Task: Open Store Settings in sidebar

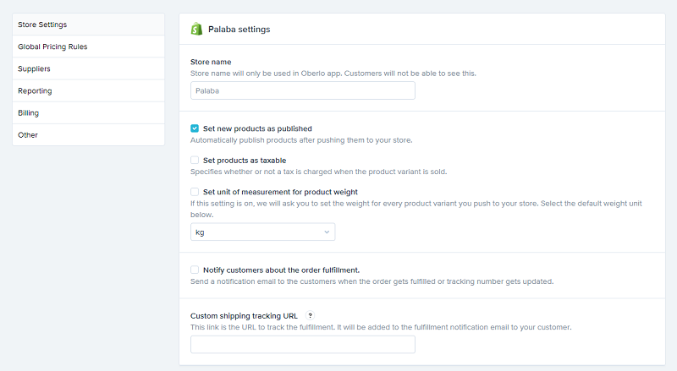Action: click(42, 25)
